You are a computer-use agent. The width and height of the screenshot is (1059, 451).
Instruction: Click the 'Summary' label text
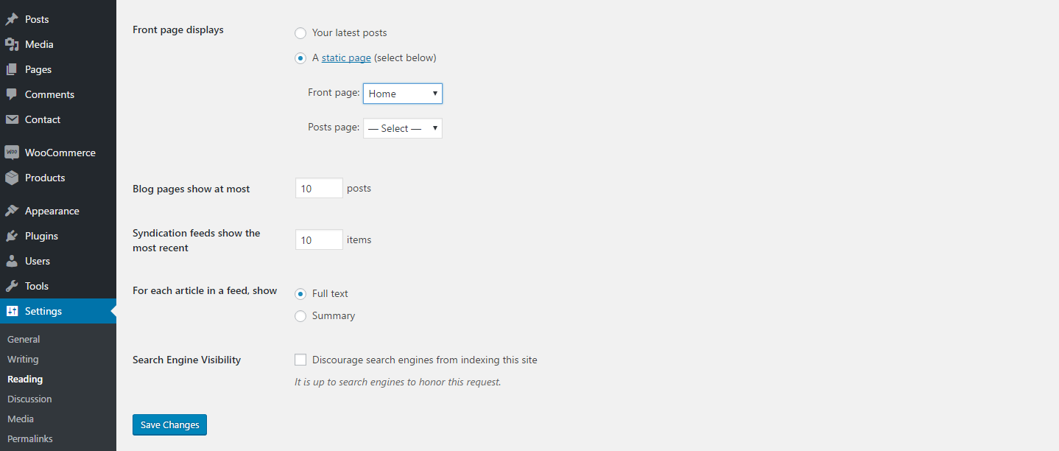(x=334, y=315)
